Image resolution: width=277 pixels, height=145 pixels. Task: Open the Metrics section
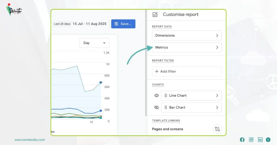(x=187, y=47)
